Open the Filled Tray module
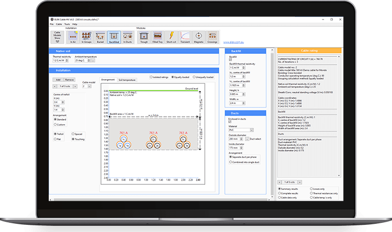The width and height of the screenshot is (392, 232). 158,37
